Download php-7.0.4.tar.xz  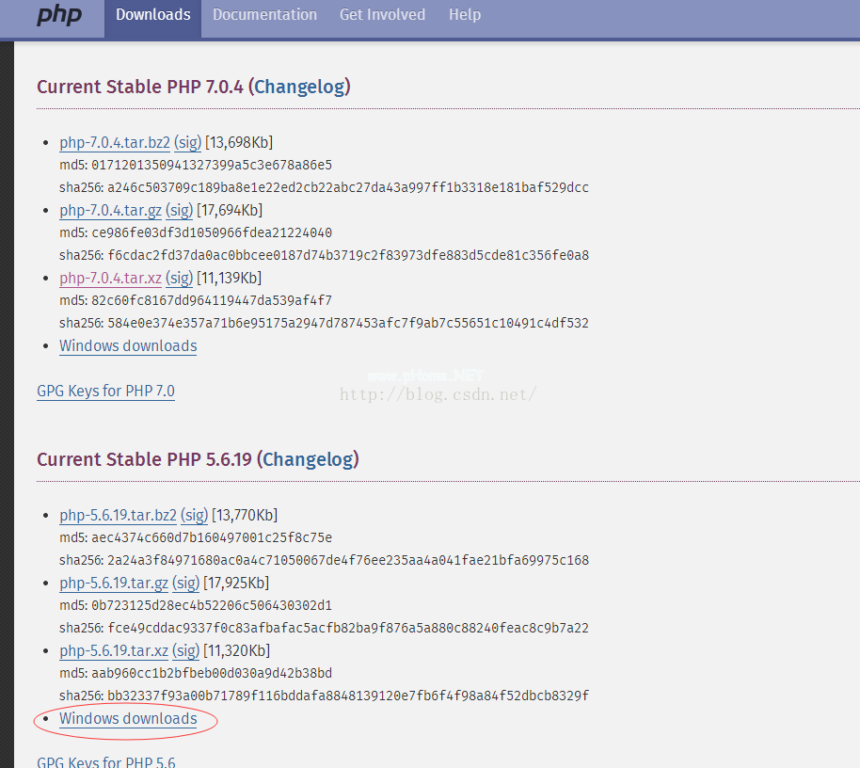110,279
